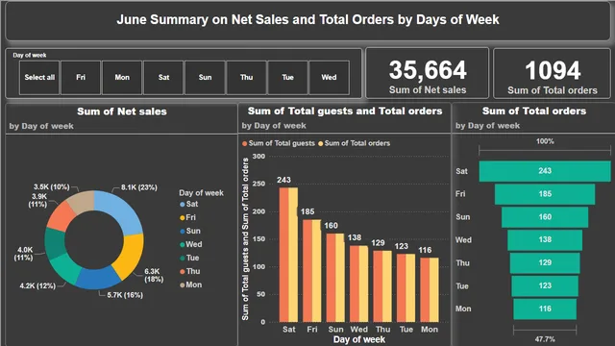The image size is (615, 346).
Task: Click the Day of week slicer header
Action: click(x=30, y=56)
